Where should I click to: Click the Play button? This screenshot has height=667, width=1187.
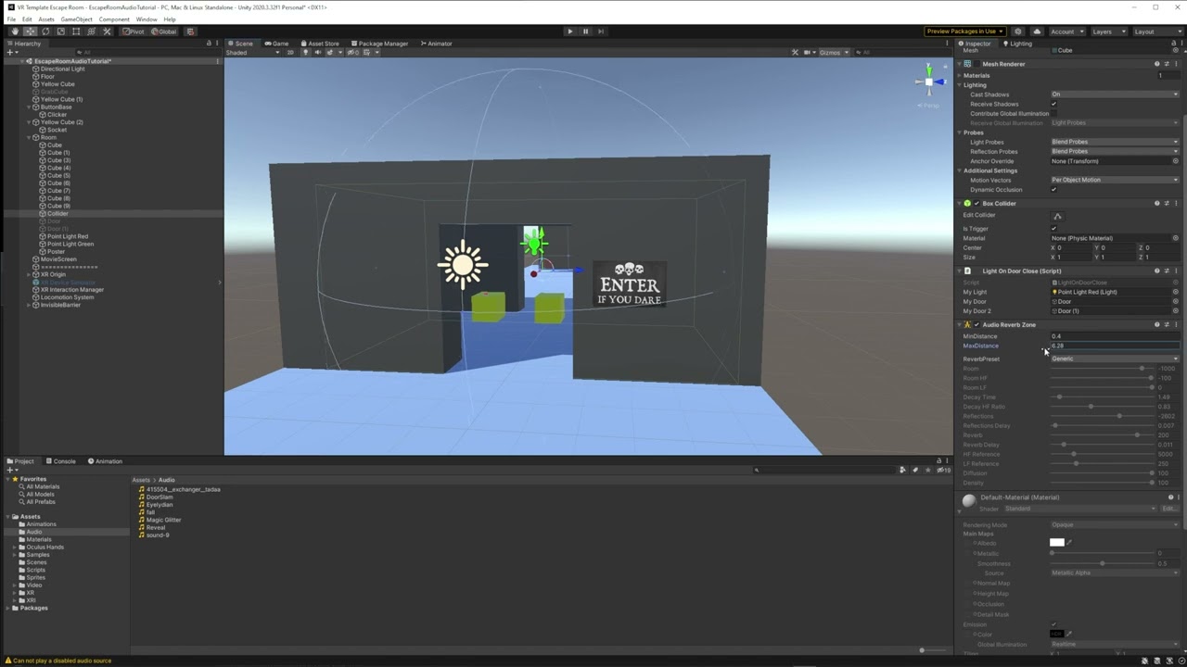click(x=569, y=31)
